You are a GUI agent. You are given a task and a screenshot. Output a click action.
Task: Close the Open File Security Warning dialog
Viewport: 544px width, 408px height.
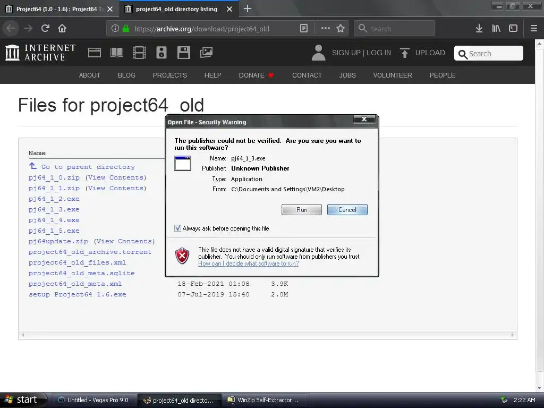[x=364, y=120]
